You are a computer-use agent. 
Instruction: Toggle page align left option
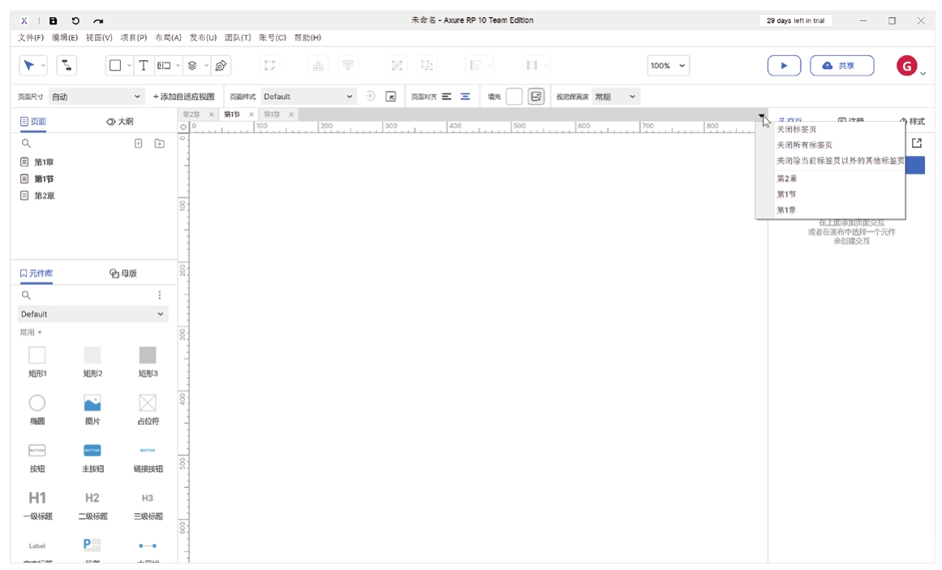446,97
